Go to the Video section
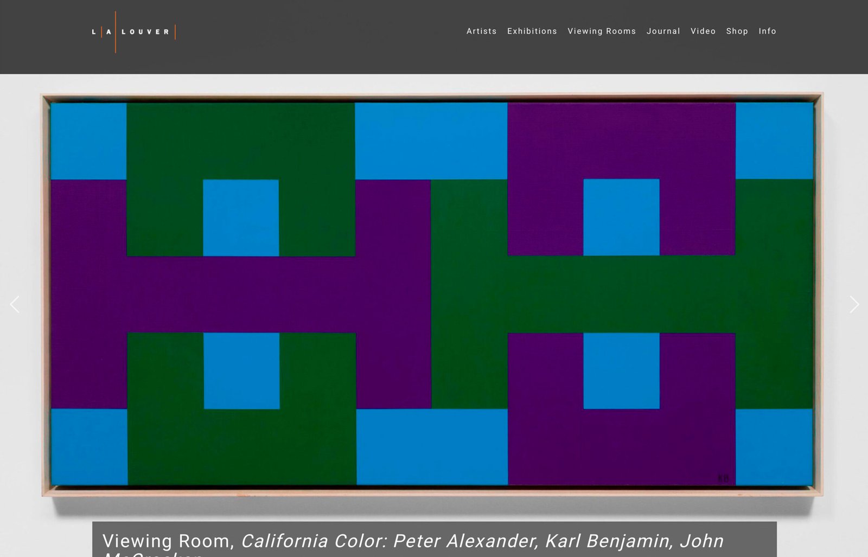This screenshot has height=557, width=868. pyautogui.click(x=703, y=31)
